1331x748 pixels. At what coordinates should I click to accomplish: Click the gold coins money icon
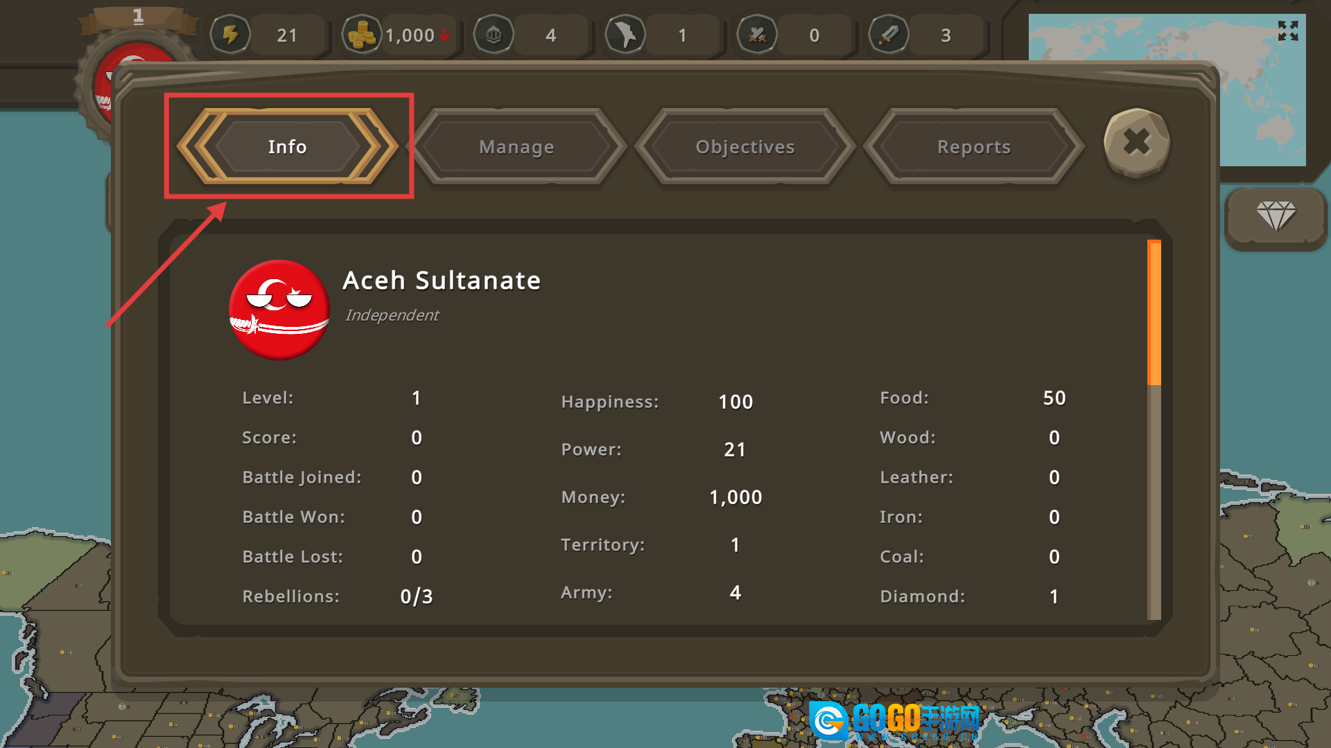coord(362,35)
